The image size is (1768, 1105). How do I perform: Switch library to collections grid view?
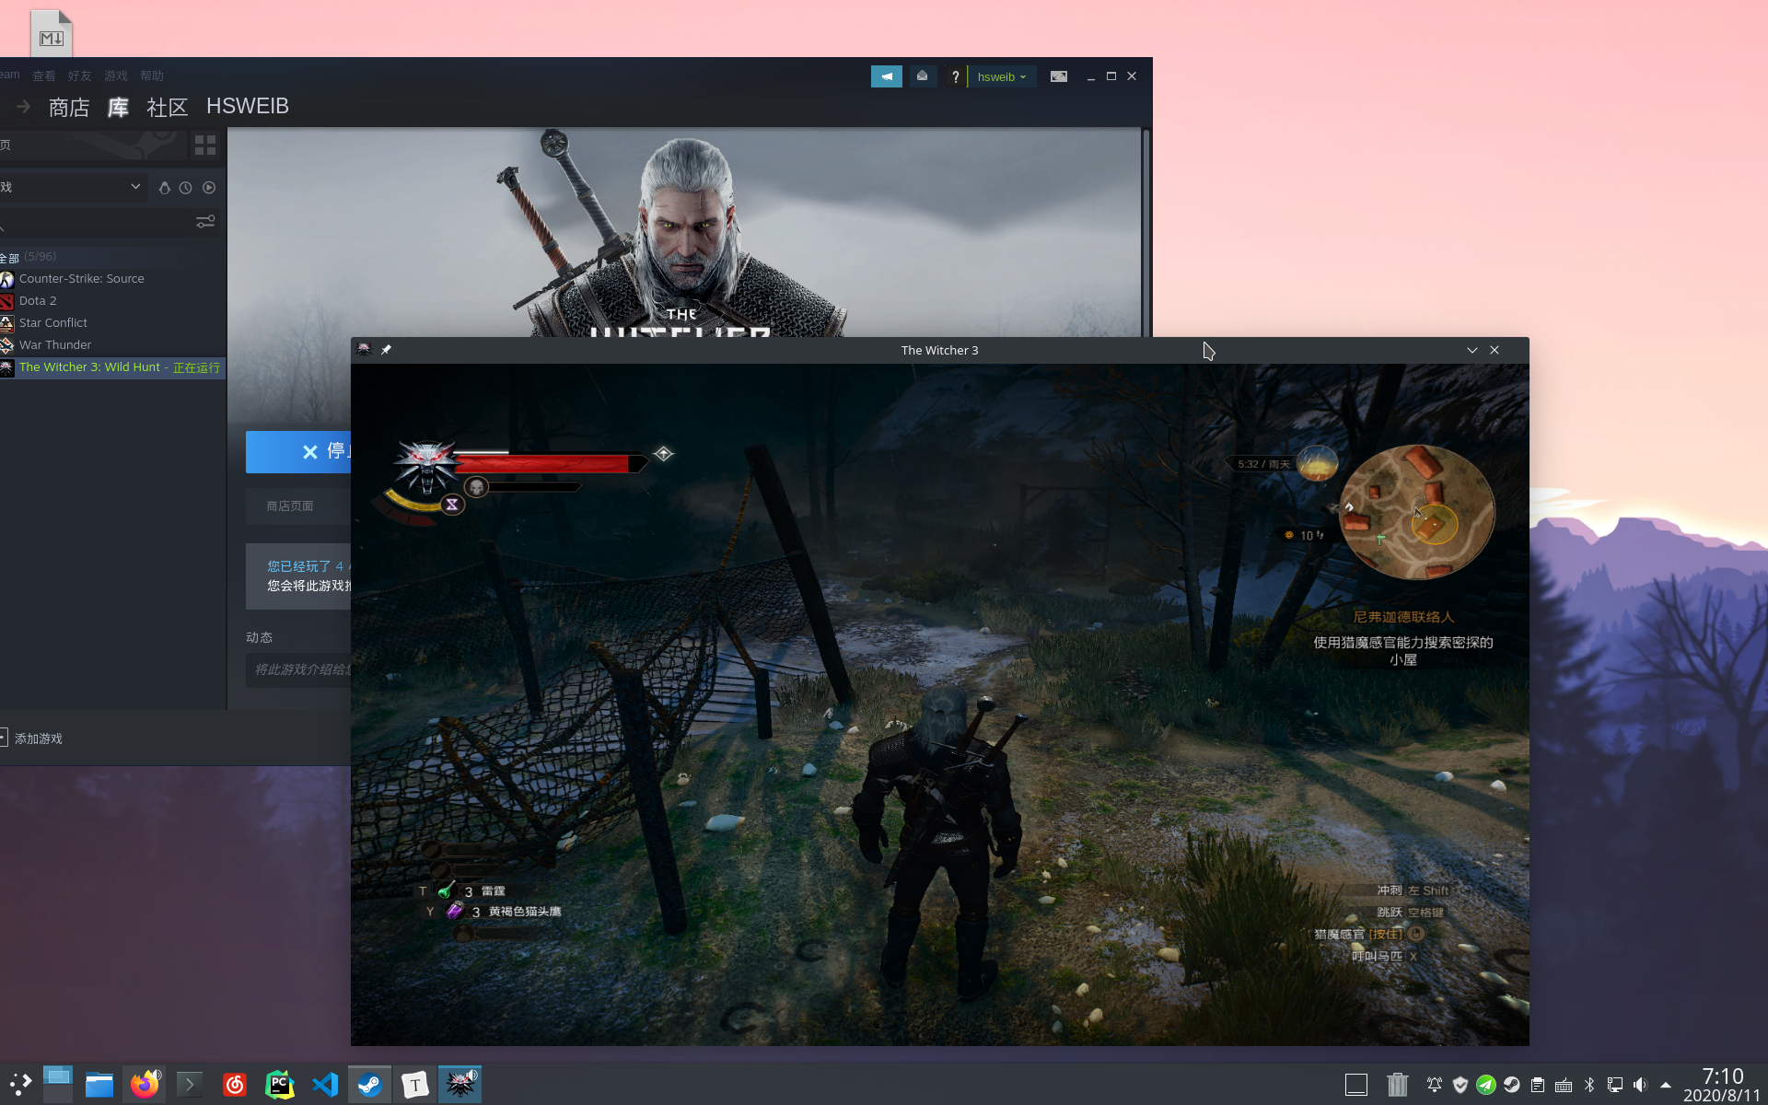pyautogui.click(x=205, y=145)
